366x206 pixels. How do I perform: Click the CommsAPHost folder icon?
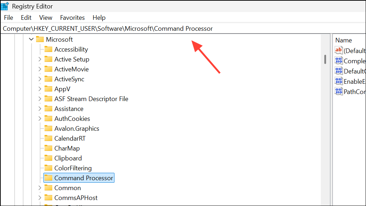pos(48,198)
